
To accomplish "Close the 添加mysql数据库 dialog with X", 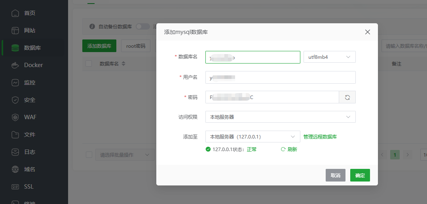I will point(367,32).
